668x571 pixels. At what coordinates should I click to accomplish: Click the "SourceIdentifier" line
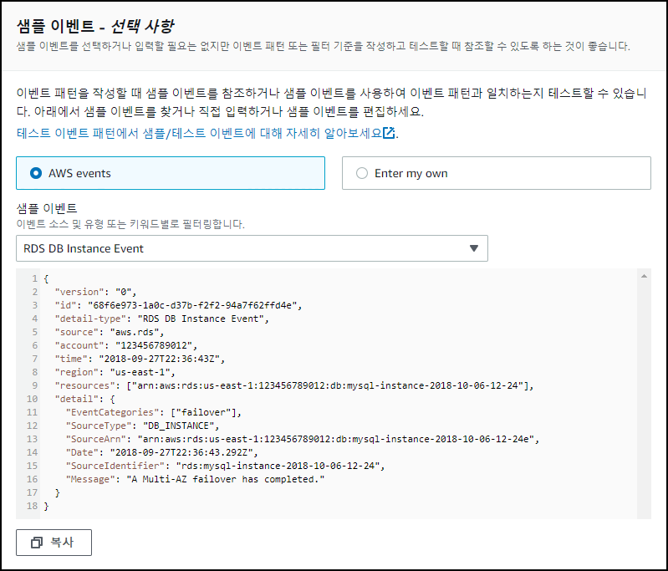(x=225, y=466)
